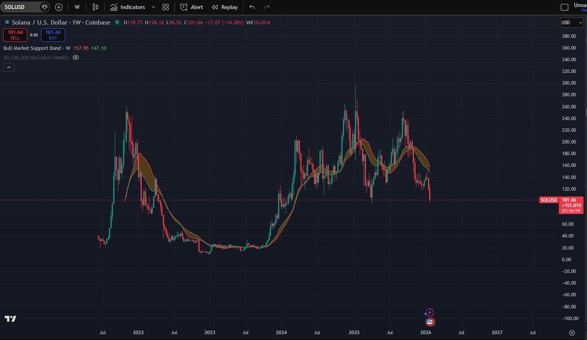
Task: Click the −17.07 (−14.38%) change value
Action: click(224, 22)
